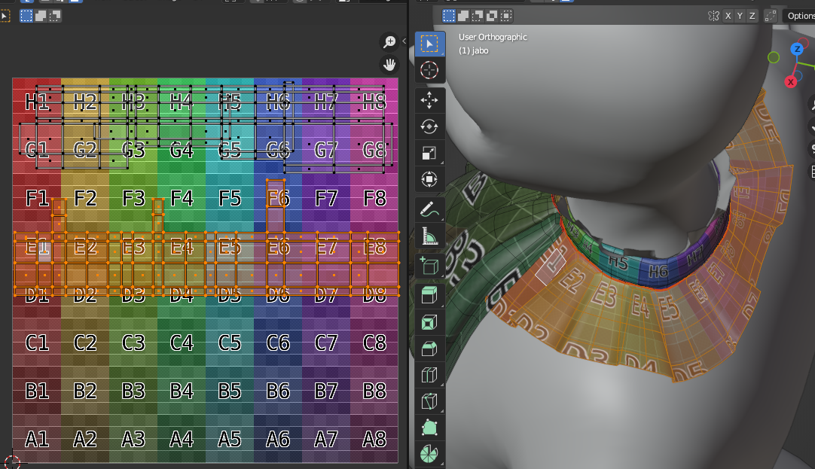The image size is (815, 469).
Task: Select the Move tool
Action: point(429,100)
